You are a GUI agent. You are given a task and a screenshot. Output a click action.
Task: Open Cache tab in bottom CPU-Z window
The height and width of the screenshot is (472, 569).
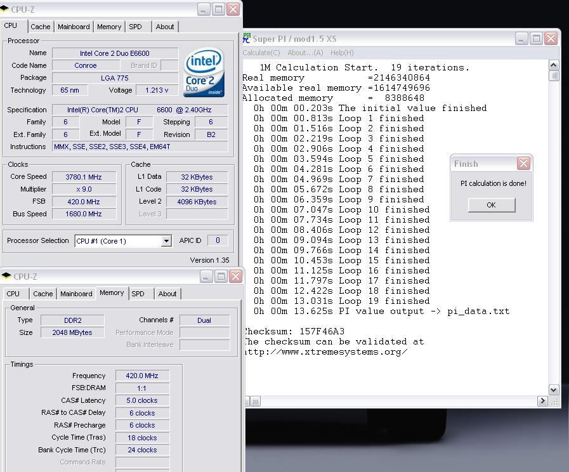coord(43,294)
